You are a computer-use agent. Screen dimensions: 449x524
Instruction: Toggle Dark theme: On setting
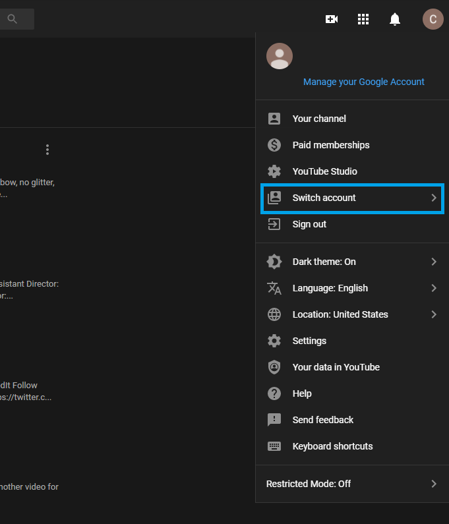(x=352, y=262)
